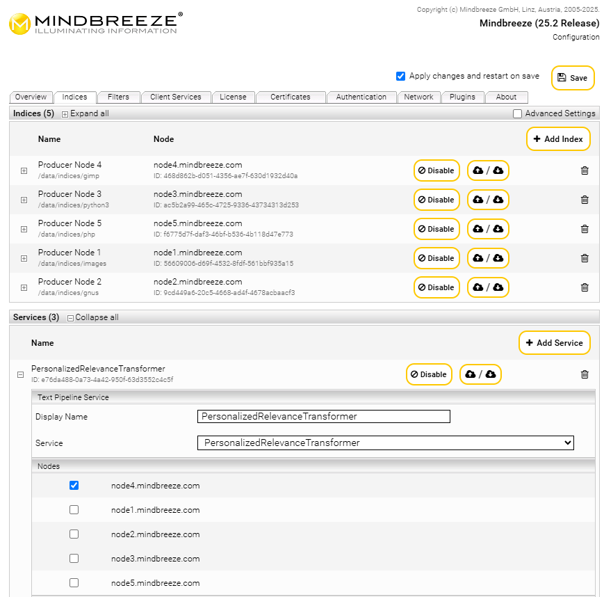Expand the Producer Node 3 index row
This screenshot has height=597, width=604.
pos(24,200)
